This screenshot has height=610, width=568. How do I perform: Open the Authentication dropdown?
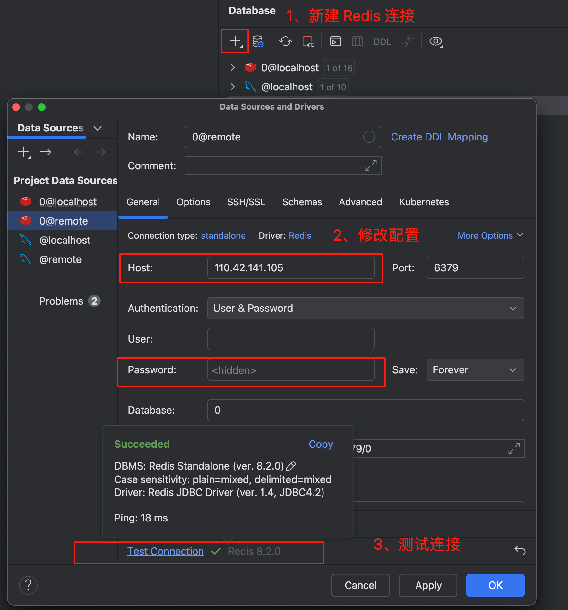click(366, 308)
